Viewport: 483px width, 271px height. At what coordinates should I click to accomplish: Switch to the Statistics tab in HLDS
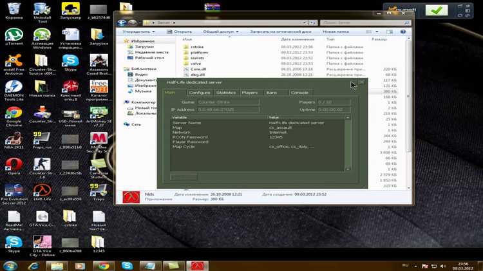tap(226, 93)
